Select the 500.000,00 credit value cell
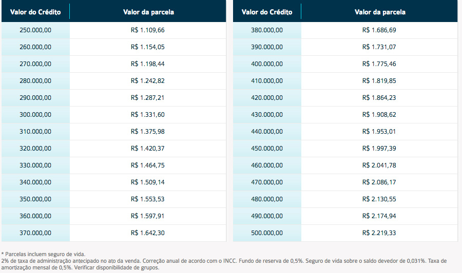This screenshot has width=462, height=273. pyautogui.click(x=267, y=233)
